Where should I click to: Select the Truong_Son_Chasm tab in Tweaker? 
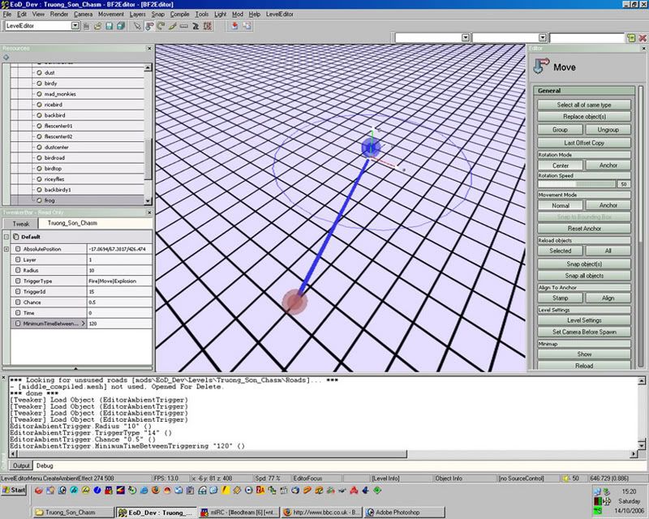pos(72,223)
